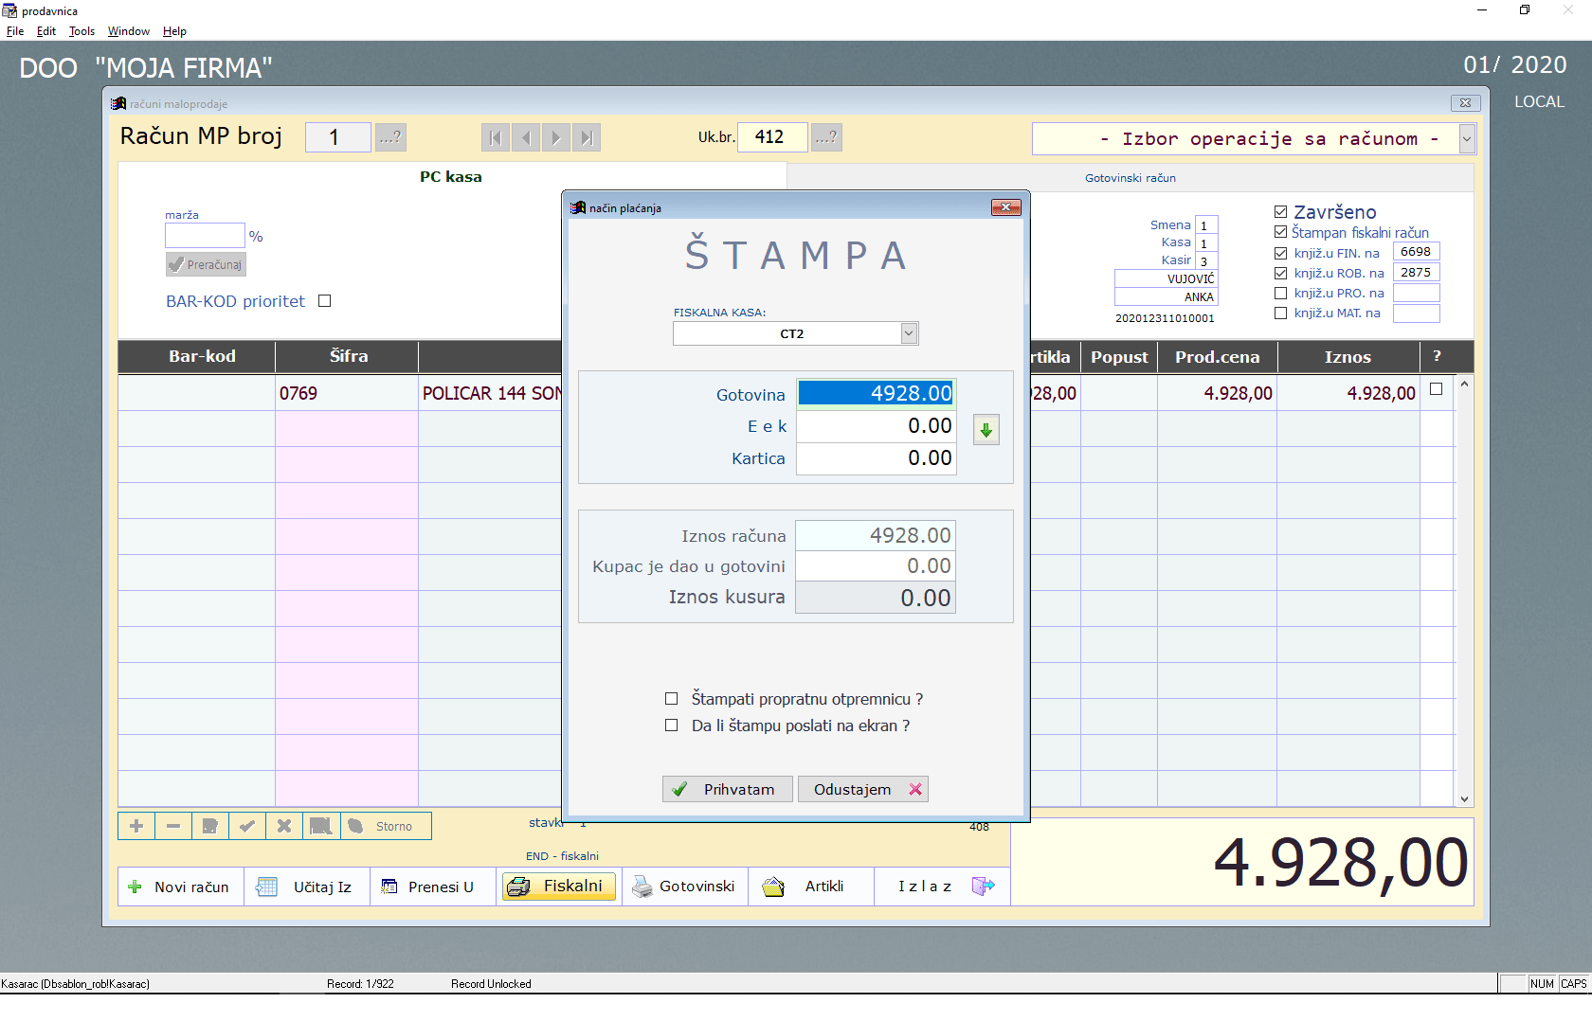Screen dimensions: 1592x1021
Task: Click the marža percentage field
Action: click(205, 236)
